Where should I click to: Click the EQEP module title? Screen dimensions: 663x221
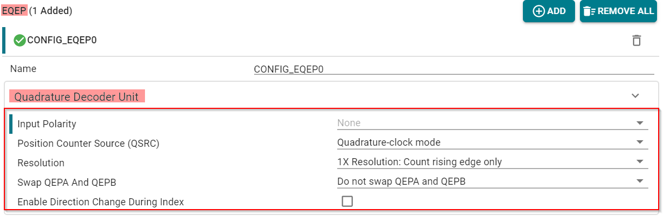14,10
